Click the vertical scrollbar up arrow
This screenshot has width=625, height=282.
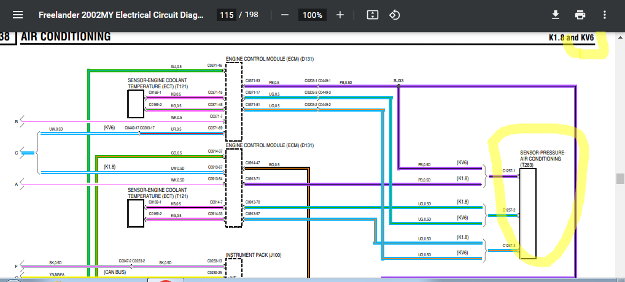click(x=620, y=37)
